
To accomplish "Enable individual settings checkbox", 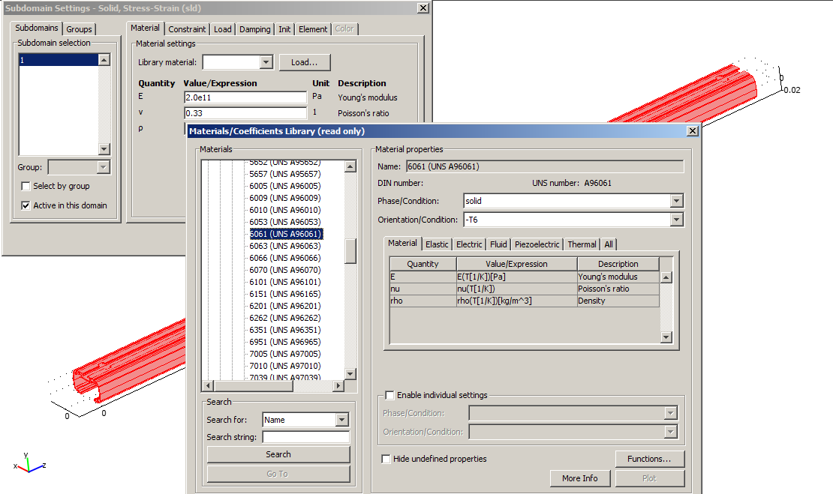I will tap(389, 395).
